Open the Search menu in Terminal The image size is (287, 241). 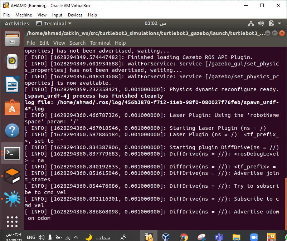(x=77, y=43)
